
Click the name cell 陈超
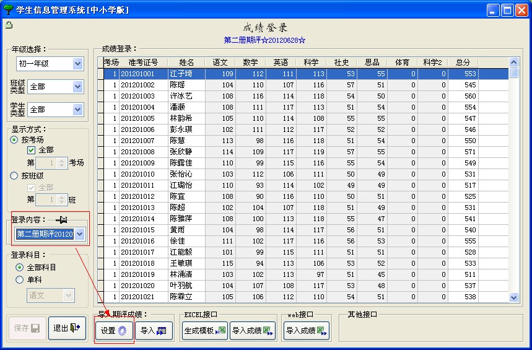click(x=186, y=208)
